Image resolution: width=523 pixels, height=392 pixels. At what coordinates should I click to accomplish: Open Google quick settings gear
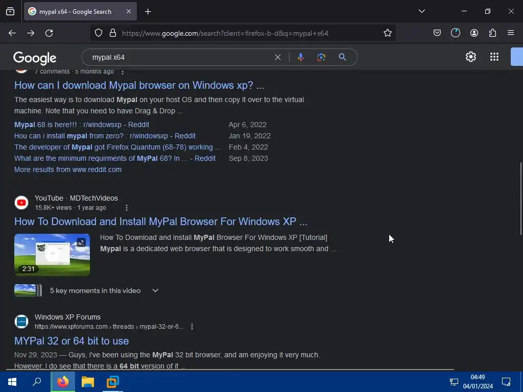click(470, 57)
